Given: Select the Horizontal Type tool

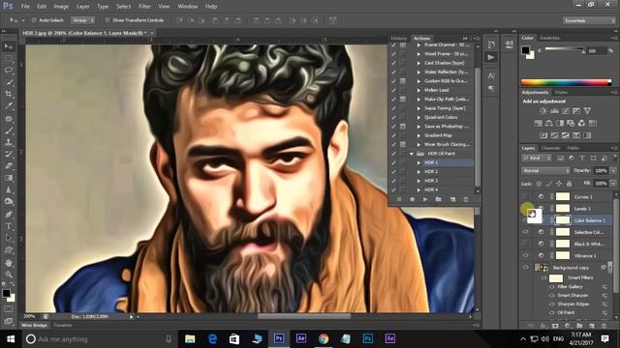Looking at the screenshot, I should click(9, 226).
